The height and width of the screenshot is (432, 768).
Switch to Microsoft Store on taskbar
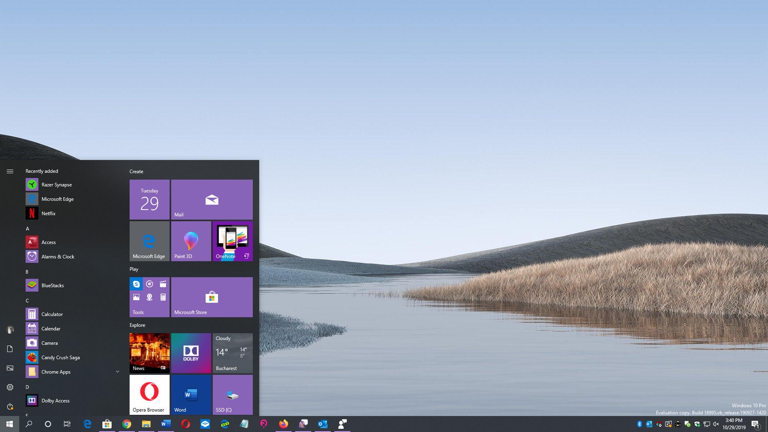click(x=107, y=424)
